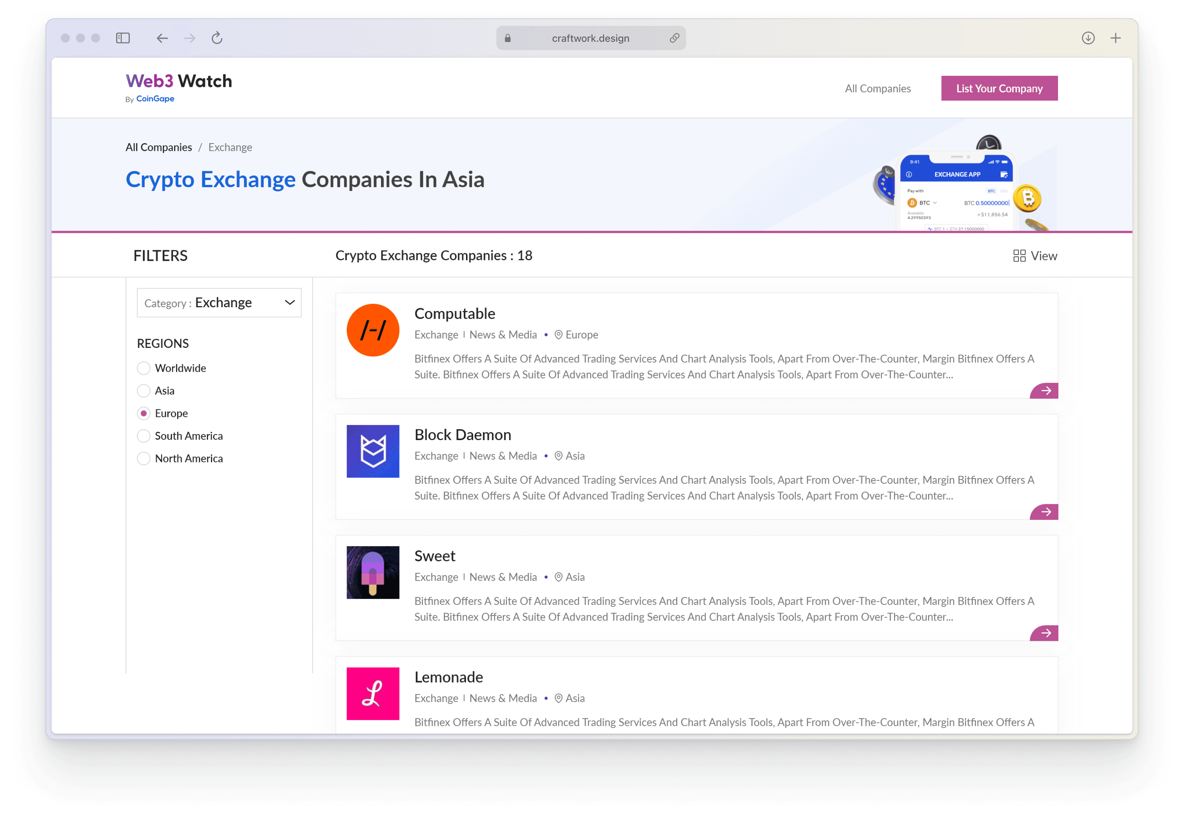
Task: Go back using browser back arrow
Action: click(x=162, y=38)
